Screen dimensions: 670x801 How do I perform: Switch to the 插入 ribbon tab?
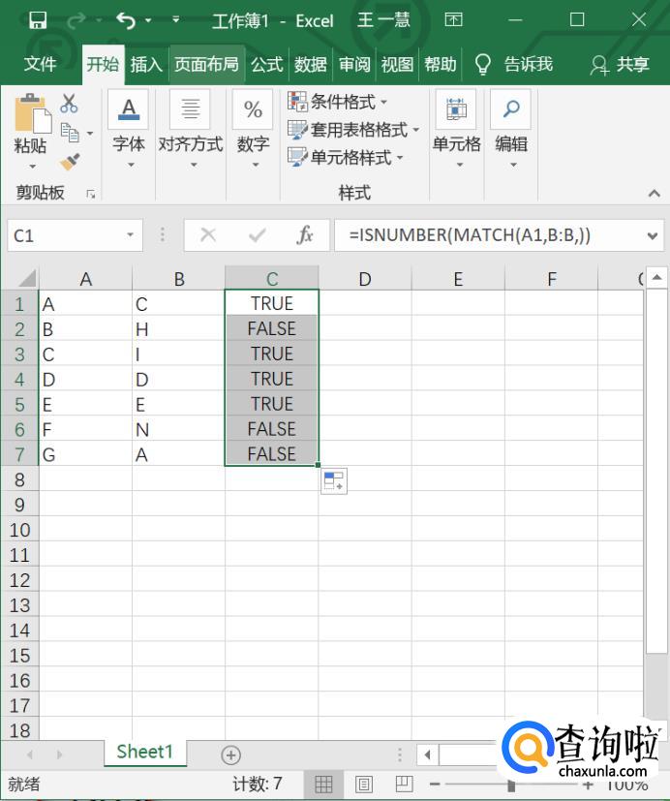(x=146, y=64)
